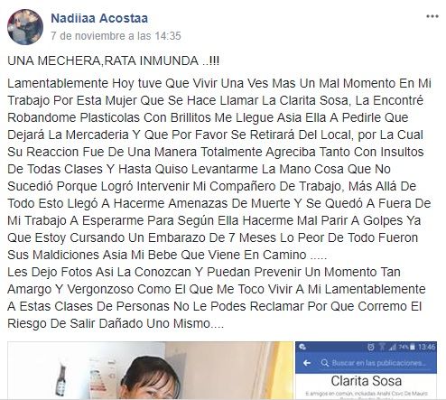
Task: Open the 7 de noviembre timestamp link
Action: [116, 36]
